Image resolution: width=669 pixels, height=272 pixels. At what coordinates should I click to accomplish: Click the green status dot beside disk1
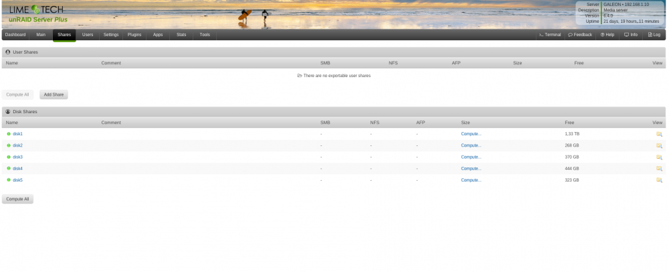pyautogui.click(x=9, y=133)
